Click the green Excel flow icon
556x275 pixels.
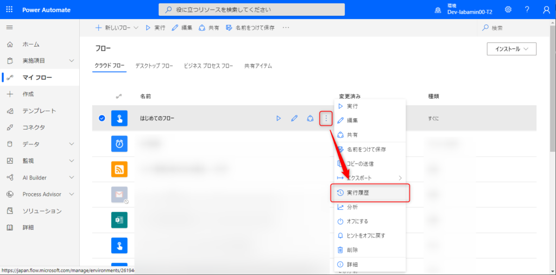pyautogui.click(x=119, y=220)
